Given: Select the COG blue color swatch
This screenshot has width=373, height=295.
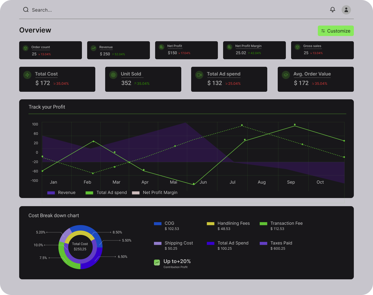Looking at the screenshot, I should (158, 224).
